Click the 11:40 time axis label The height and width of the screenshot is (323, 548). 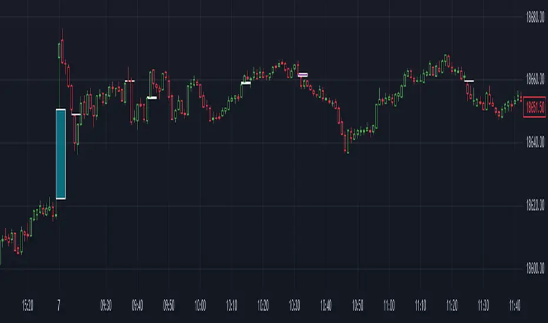[x=514, y=305]
